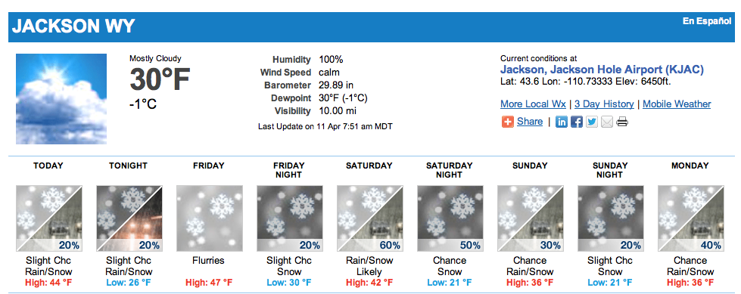Select Sunday Night's Slight Chc Snow thumbnail
Screen dimensions: 741x294
[x=610, y=218]
